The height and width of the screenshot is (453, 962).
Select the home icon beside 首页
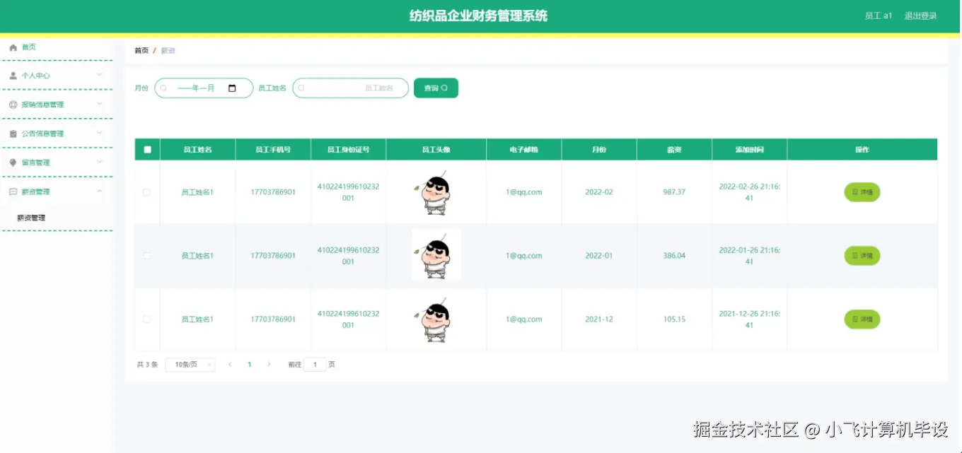click(13, 47)
